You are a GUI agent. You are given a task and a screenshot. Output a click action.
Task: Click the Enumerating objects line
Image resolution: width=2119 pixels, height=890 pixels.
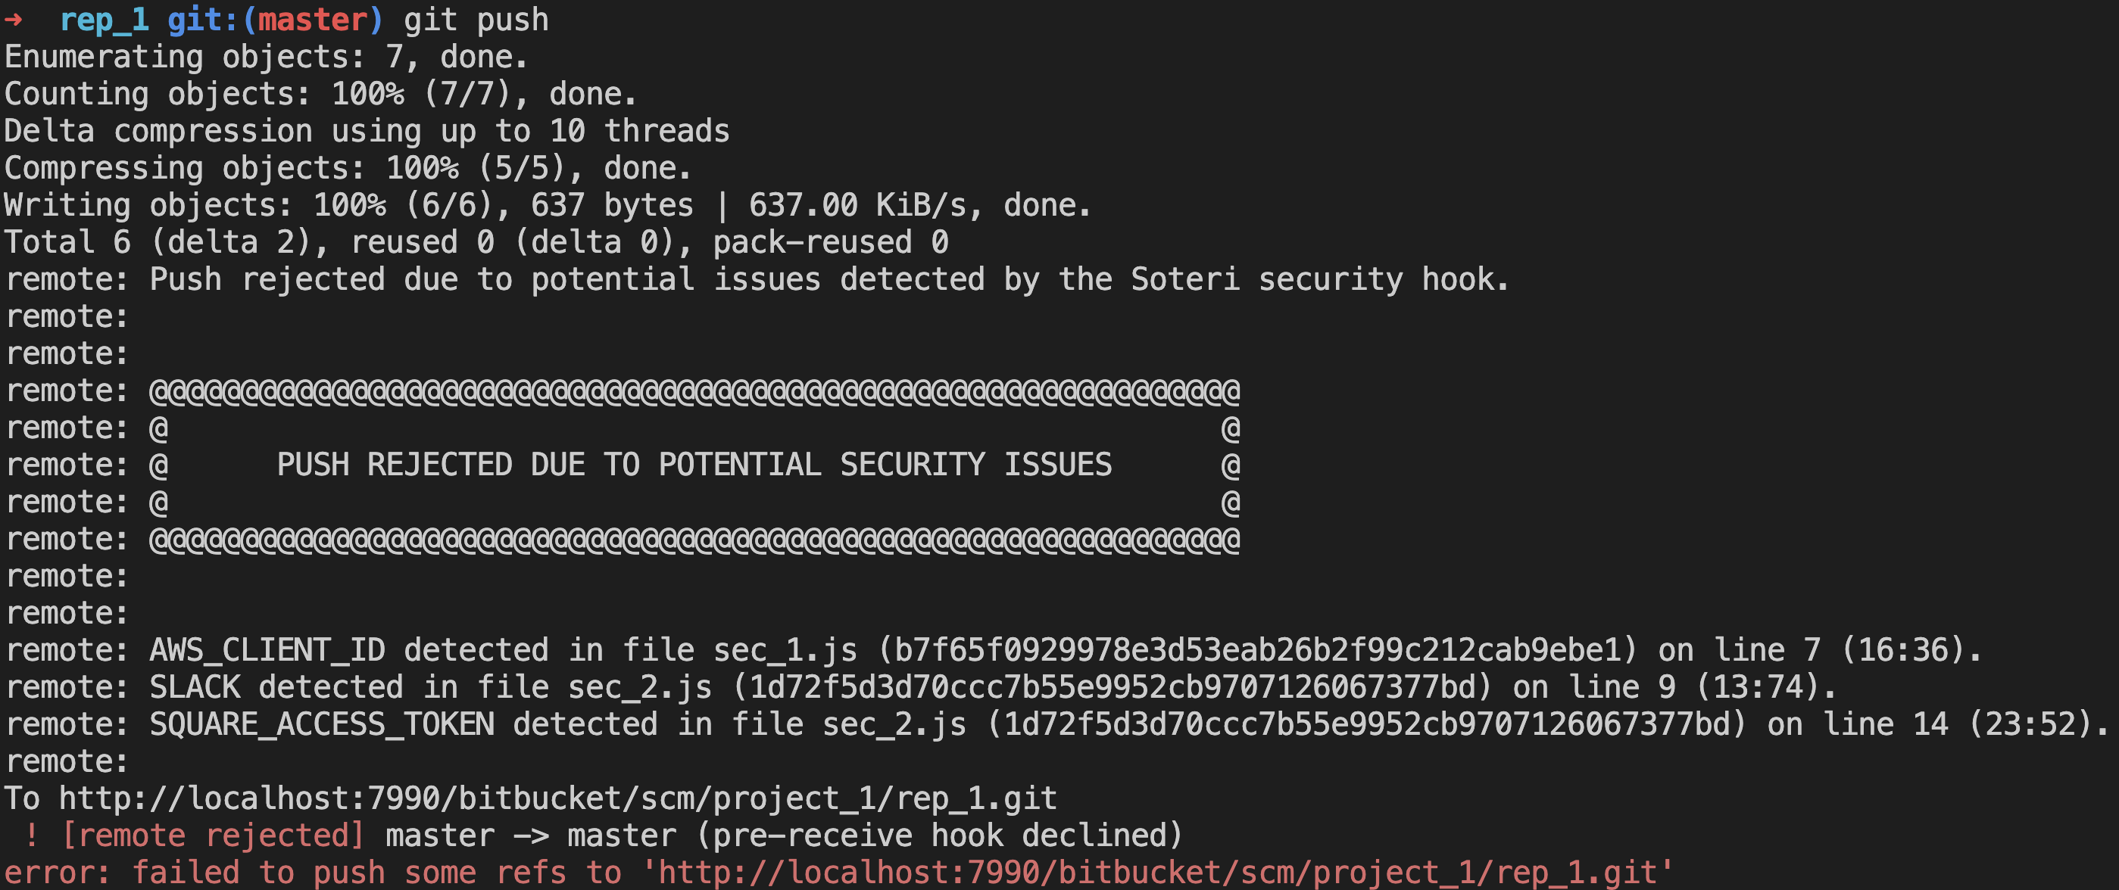[x=266, y=58]
